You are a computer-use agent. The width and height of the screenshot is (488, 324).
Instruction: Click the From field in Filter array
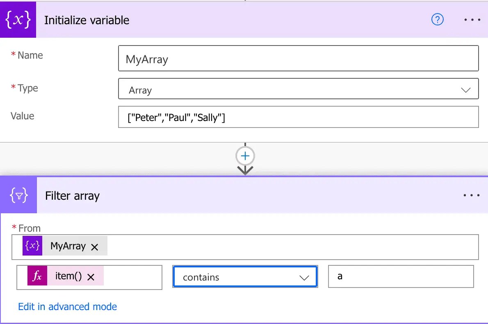287,246
